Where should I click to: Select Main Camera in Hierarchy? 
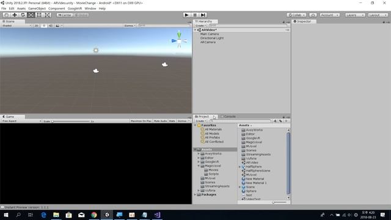[x=210, y=34]
